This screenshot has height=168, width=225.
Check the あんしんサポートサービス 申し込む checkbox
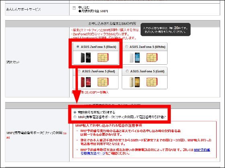pyautogui.click(x=74, y=8)
